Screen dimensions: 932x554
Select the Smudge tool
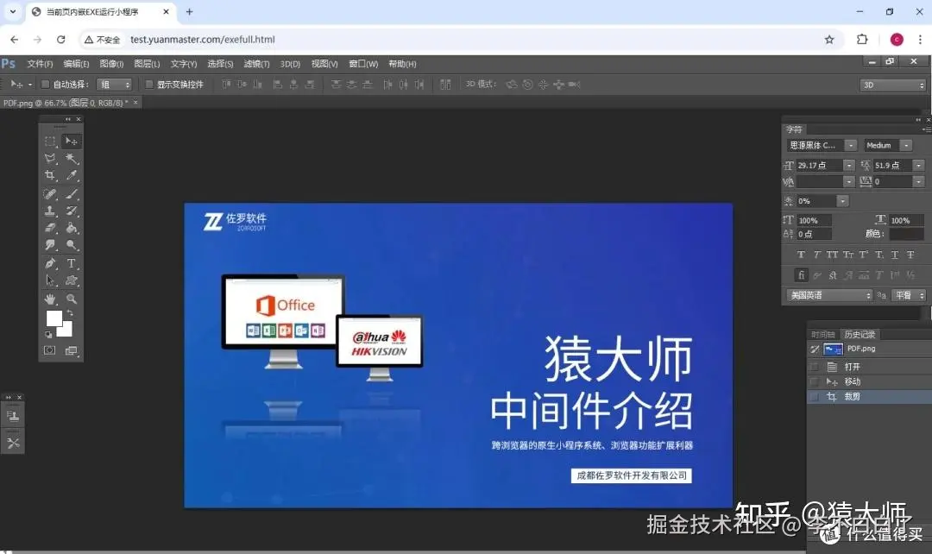point(50,245)
